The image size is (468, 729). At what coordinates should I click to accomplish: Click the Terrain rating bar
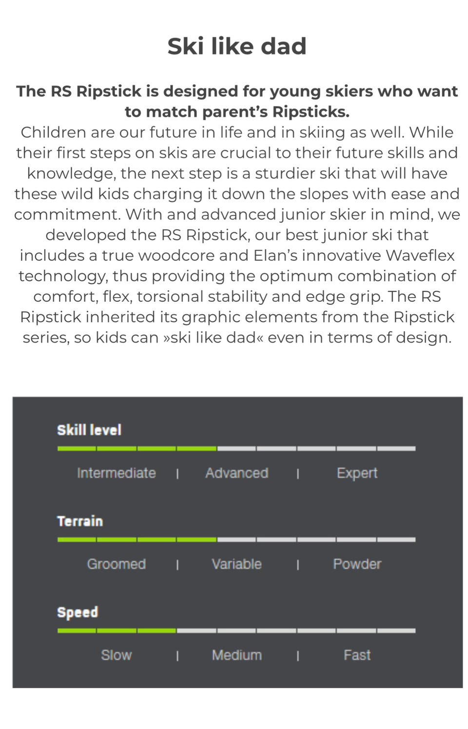pos(236,540)
